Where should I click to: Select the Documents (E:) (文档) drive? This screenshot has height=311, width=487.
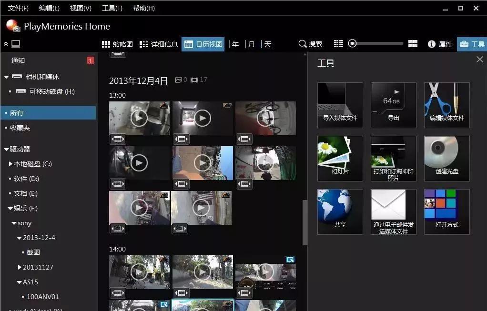click(25, 193)
